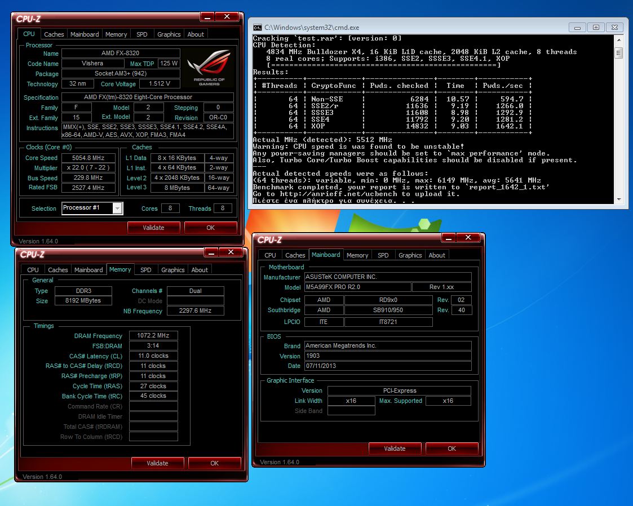Click OK in the CPU-Z Mainboard window
The width and height of the screenshot is (633, 506).
tap(451, 449)
